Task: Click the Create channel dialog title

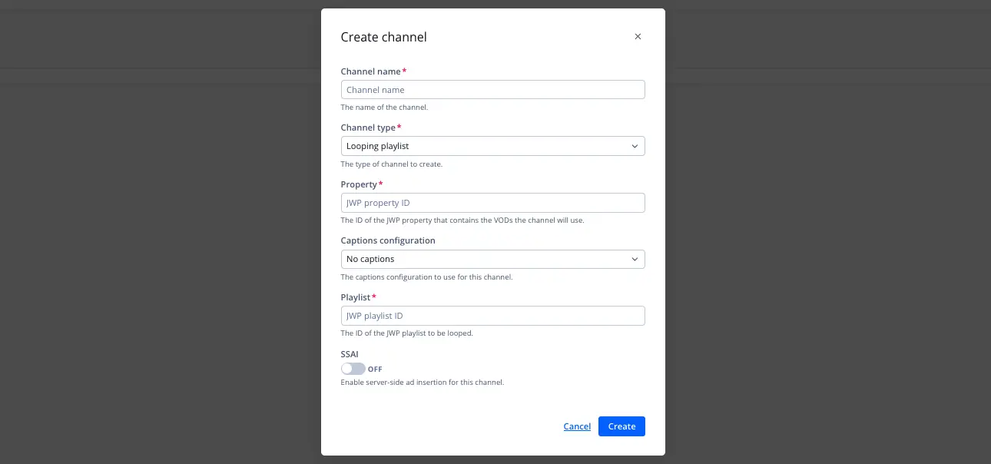Action: pyautogui.click(x=383, y=37)
